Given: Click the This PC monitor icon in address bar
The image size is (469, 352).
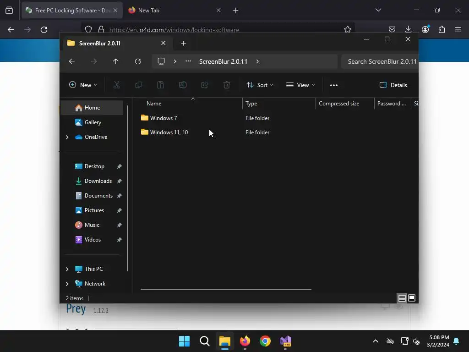Looking at the screenshot, I should click(x=161, y=61).
